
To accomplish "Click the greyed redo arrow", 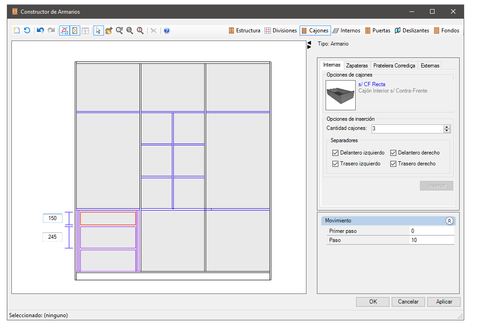I will 51,31.
